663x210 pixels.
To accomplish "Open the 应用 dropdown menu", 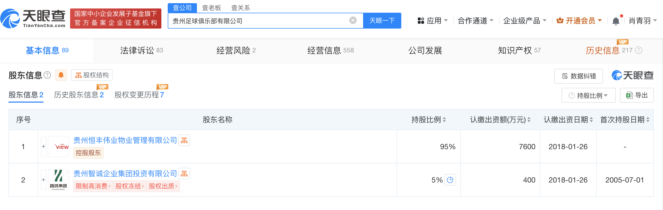I will tap(433, 21).
